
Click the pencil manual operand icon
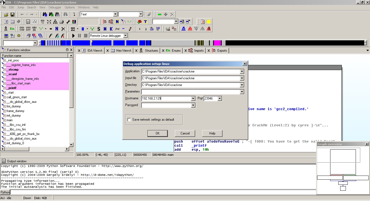[x=130, y=29]
